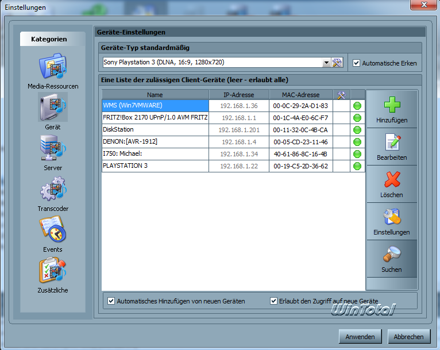440x350 pixels.
Task: Sort by the MAC-Adresse column header
Action: [301, 95]
